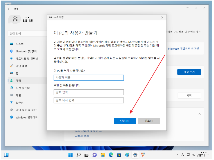Click the Windows 업데이트 refresh icon
The image size is (214, 160).
(x=12, y=117)
